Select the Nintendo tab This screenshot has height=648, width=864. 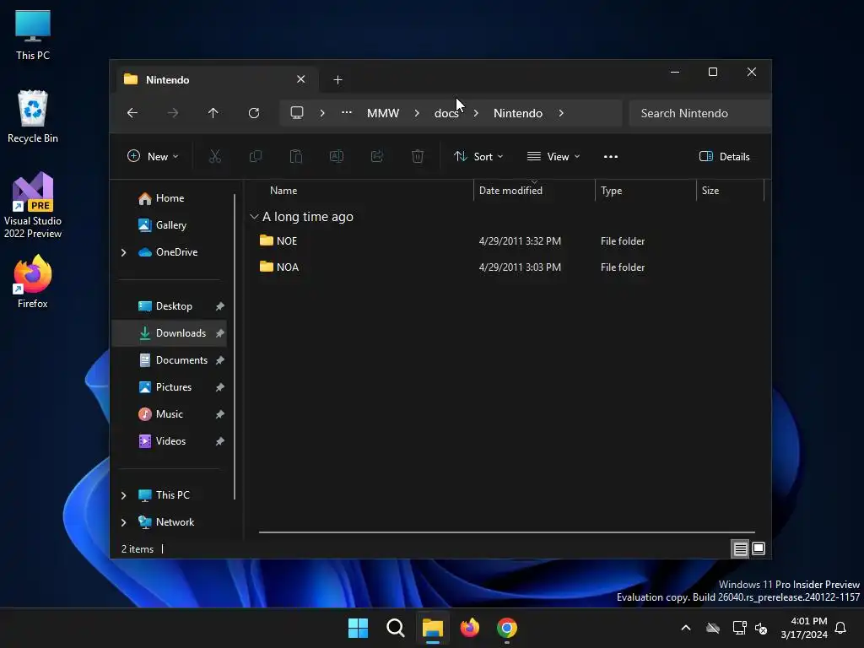[x=217, y=79]
